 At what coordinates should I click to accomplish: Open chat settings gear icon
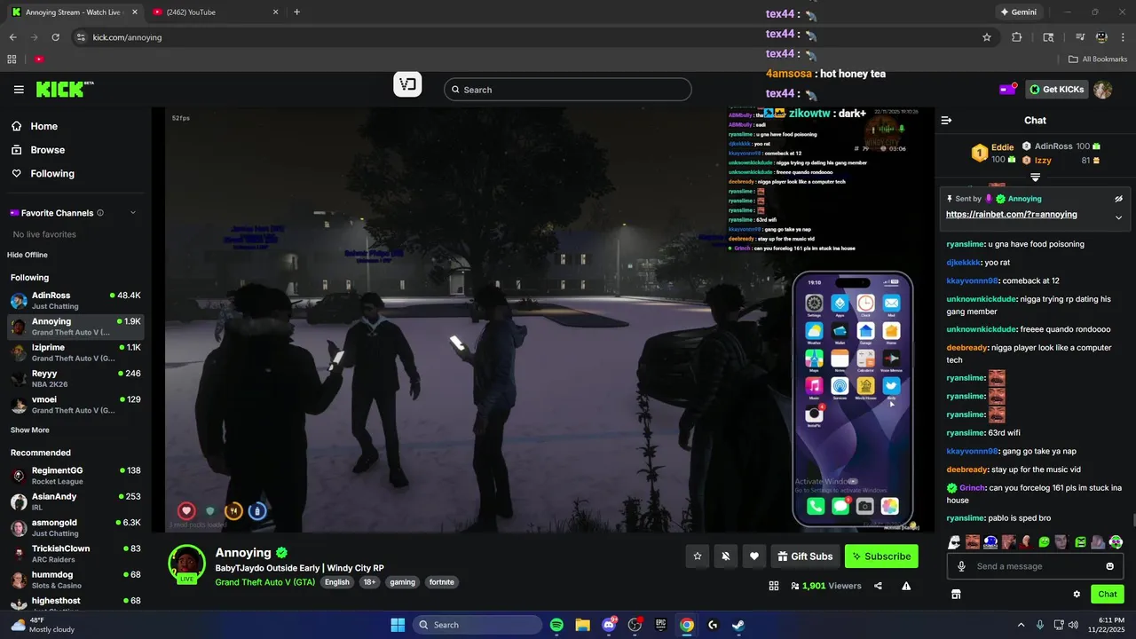[x=1077, y=594]
